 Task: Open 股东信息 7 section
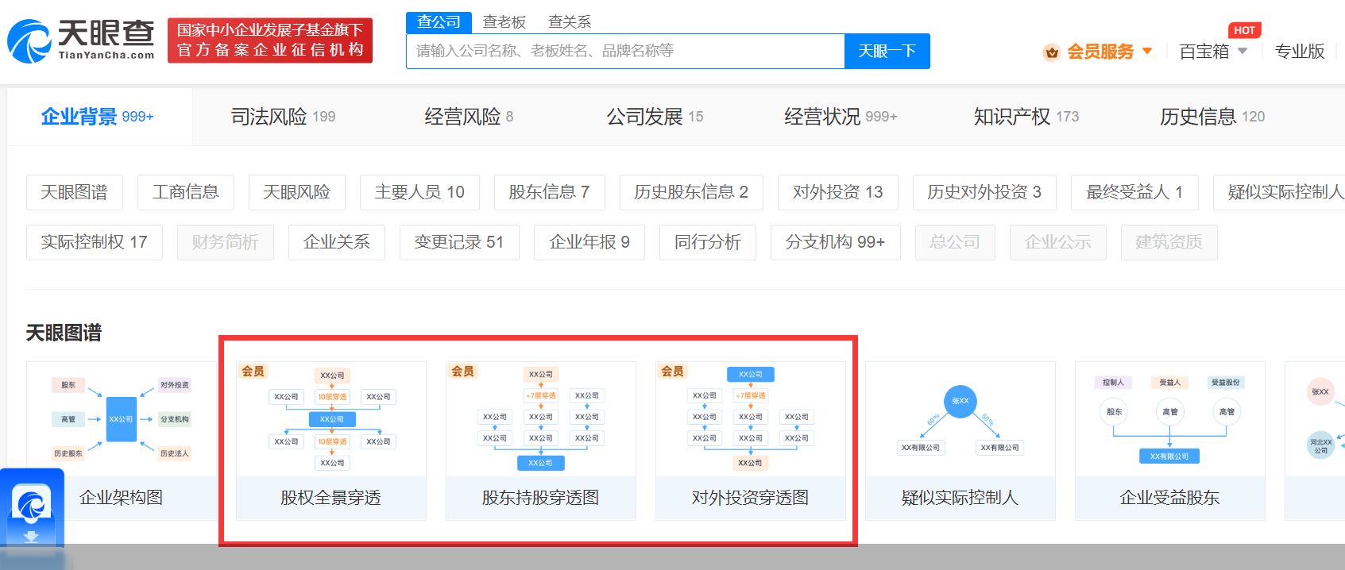[x=549, y=192]
